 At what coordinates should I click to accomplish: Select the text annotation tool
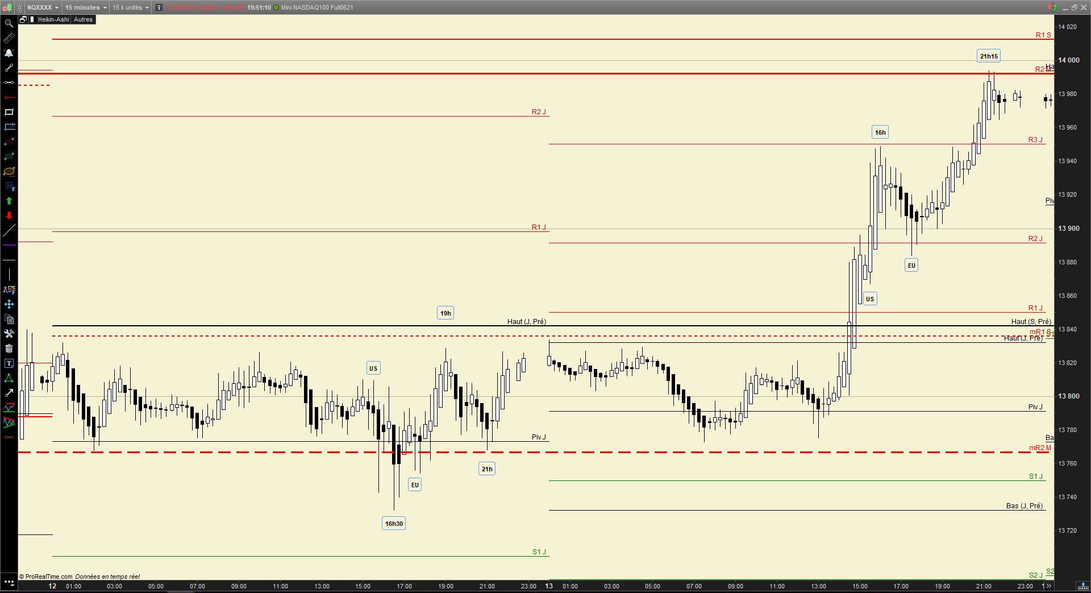coord(9,363)
